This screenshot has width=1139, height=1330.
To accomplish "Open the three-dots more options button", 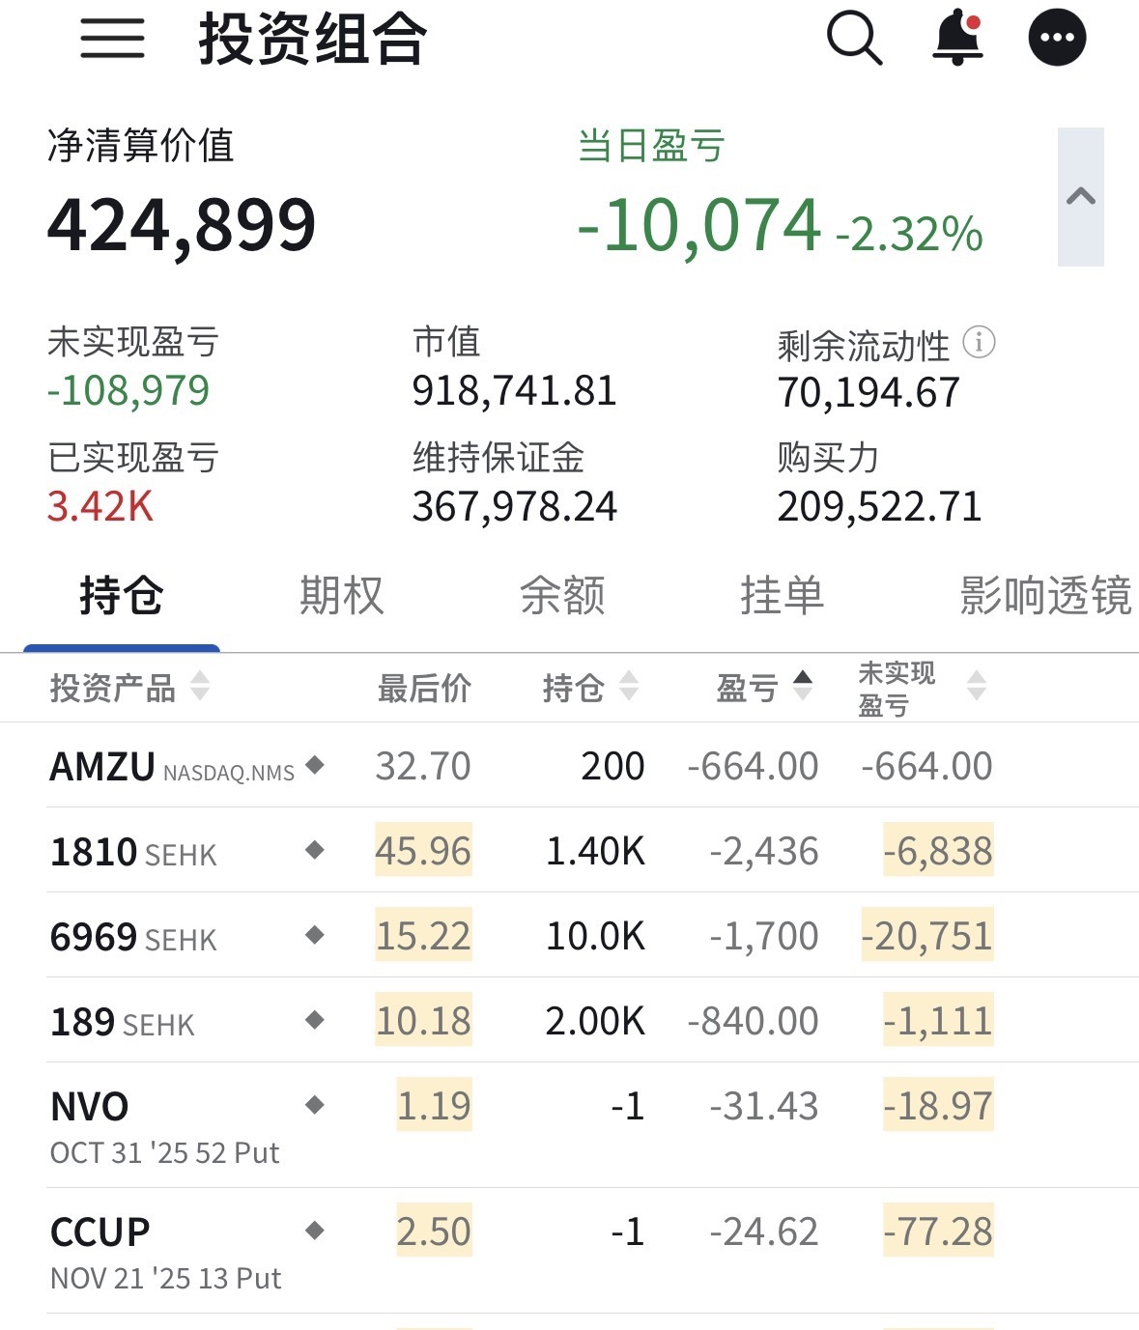I will (x=1057, y=39).
